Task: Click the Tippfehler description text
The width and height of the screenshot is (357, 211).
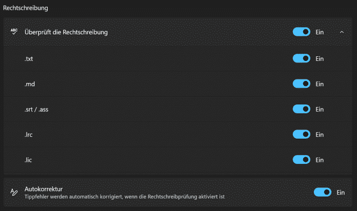Action: point(125,197)
